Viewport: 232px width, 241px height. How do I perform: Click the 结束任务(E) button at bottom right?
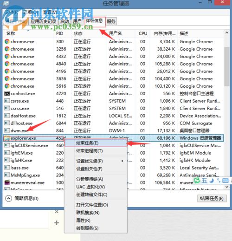(x=212, y=198)
